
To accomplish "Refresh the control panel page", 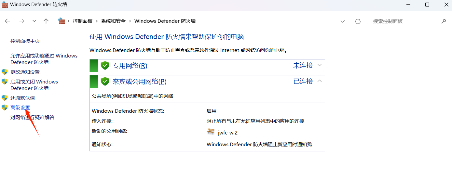I will click(x=358, y=21).
